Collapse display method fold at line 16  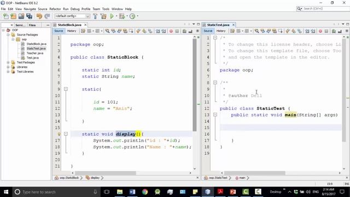pyautogui.click(x=66, y=134)
